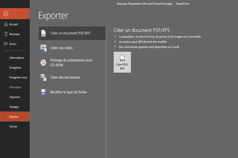The height and width of the screenshot is (158, 238).
Task: Open the Accueil page
Action: (15, 24)
